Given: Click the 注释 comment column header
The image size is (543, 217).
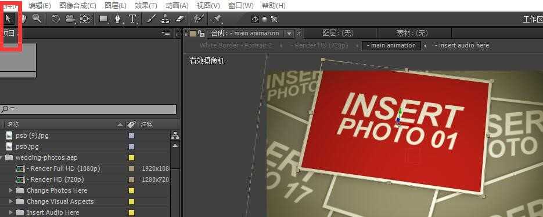Looking at the screenshot, I should [x=146, y=124].
